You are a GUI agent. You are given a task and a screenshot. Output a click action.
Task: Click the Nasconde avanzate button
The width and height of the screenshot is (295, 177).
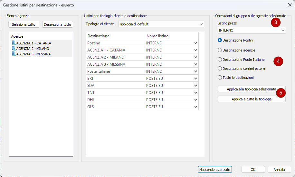pyautogui.click(x=215, y=170)
